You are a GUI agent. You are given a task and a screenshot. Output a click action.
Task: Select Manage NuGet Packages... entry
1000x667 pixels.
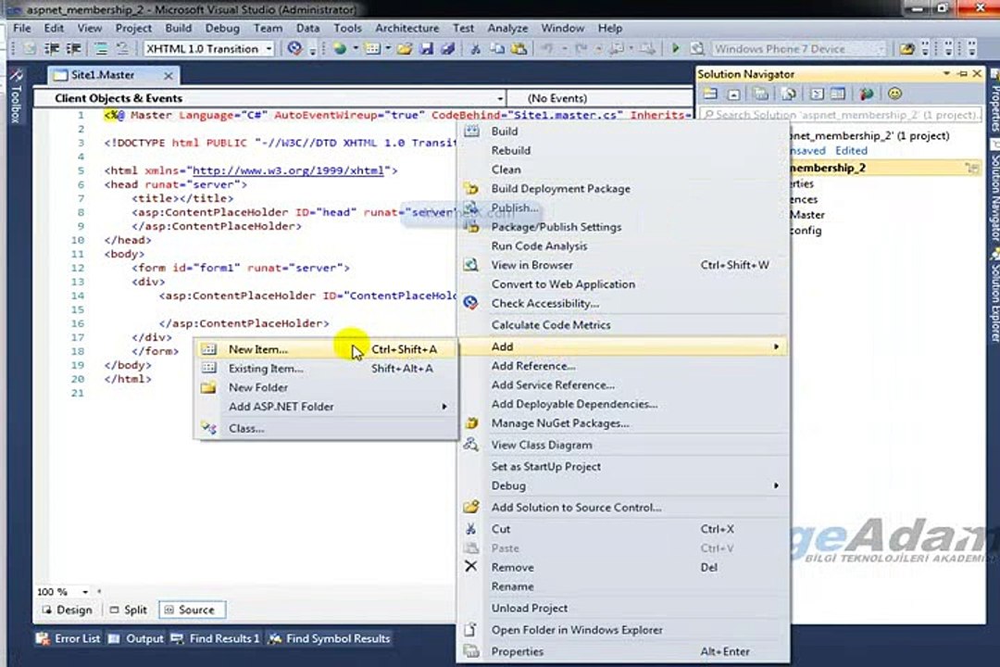[x=624, y=423]
